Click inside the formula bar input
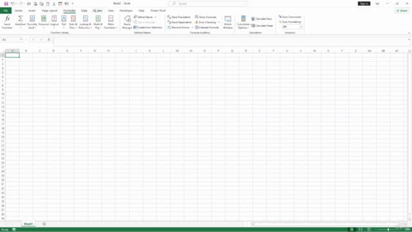The height and width of the screenshot is (232, 412). tap(230, 41)
